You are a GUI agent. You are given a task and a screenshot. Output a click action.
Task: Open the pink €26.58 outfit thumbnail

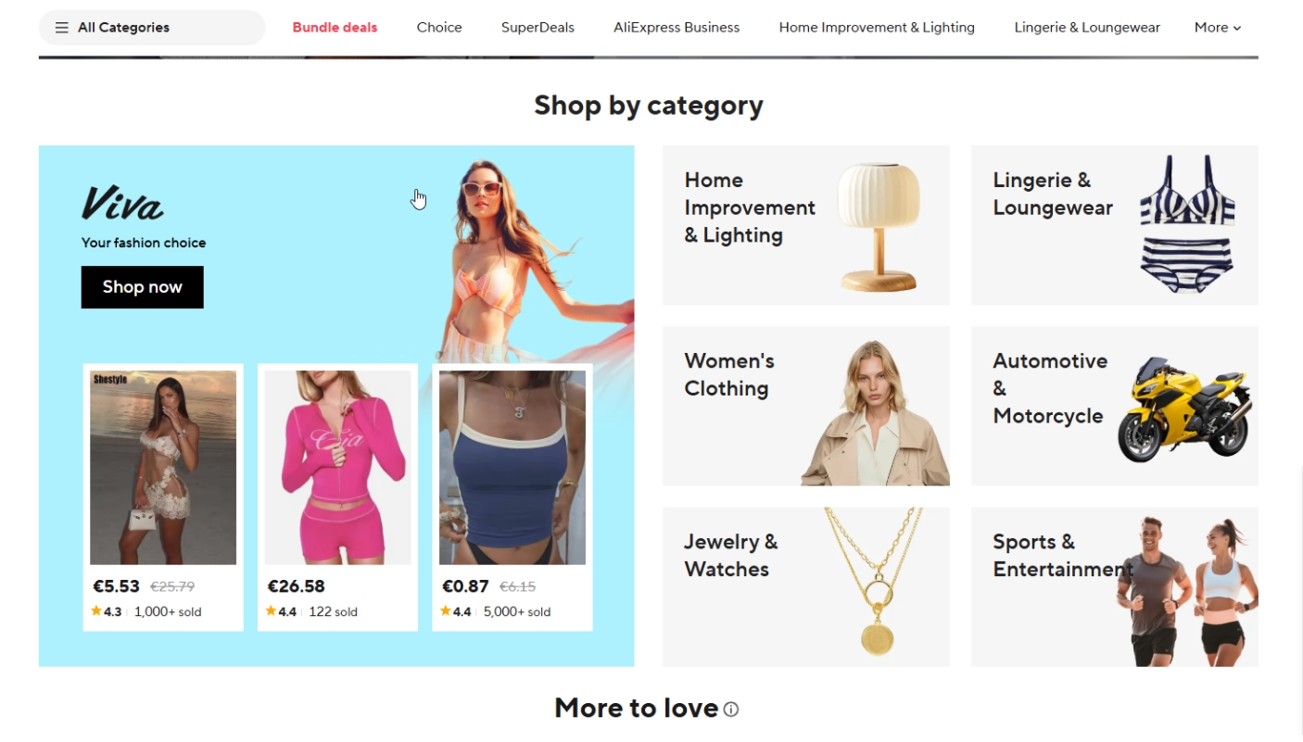click(x=337, y=468)
